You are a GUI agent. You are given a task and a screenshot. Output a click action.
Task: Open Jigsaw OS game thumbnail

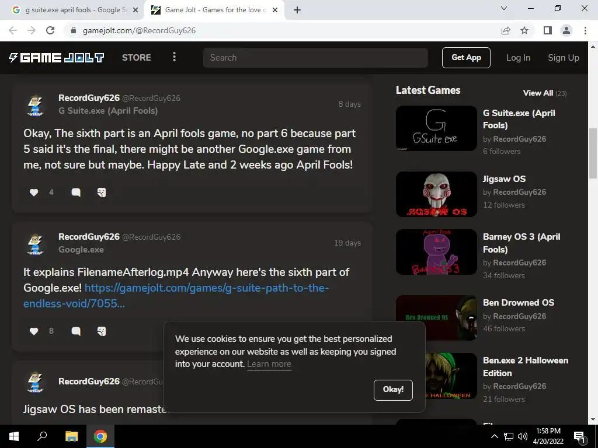(436, 194)
